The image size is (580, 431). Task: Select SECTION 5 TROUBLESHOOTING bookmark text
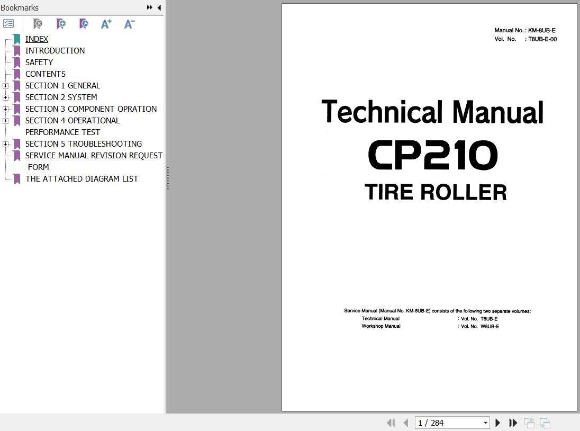(84, 144)
